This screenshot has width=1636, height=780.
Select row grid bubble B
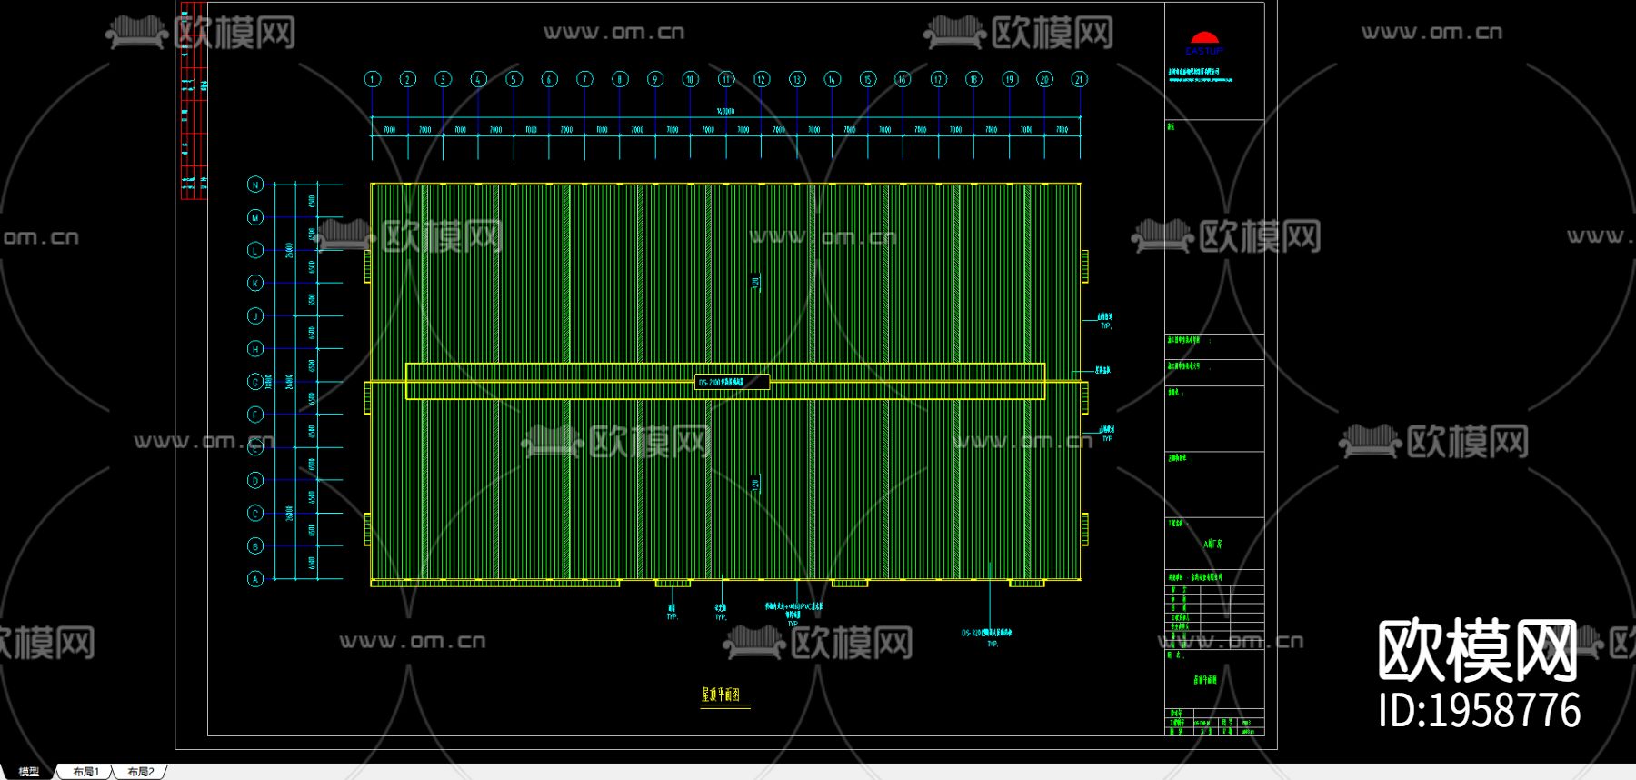(255, 545)
